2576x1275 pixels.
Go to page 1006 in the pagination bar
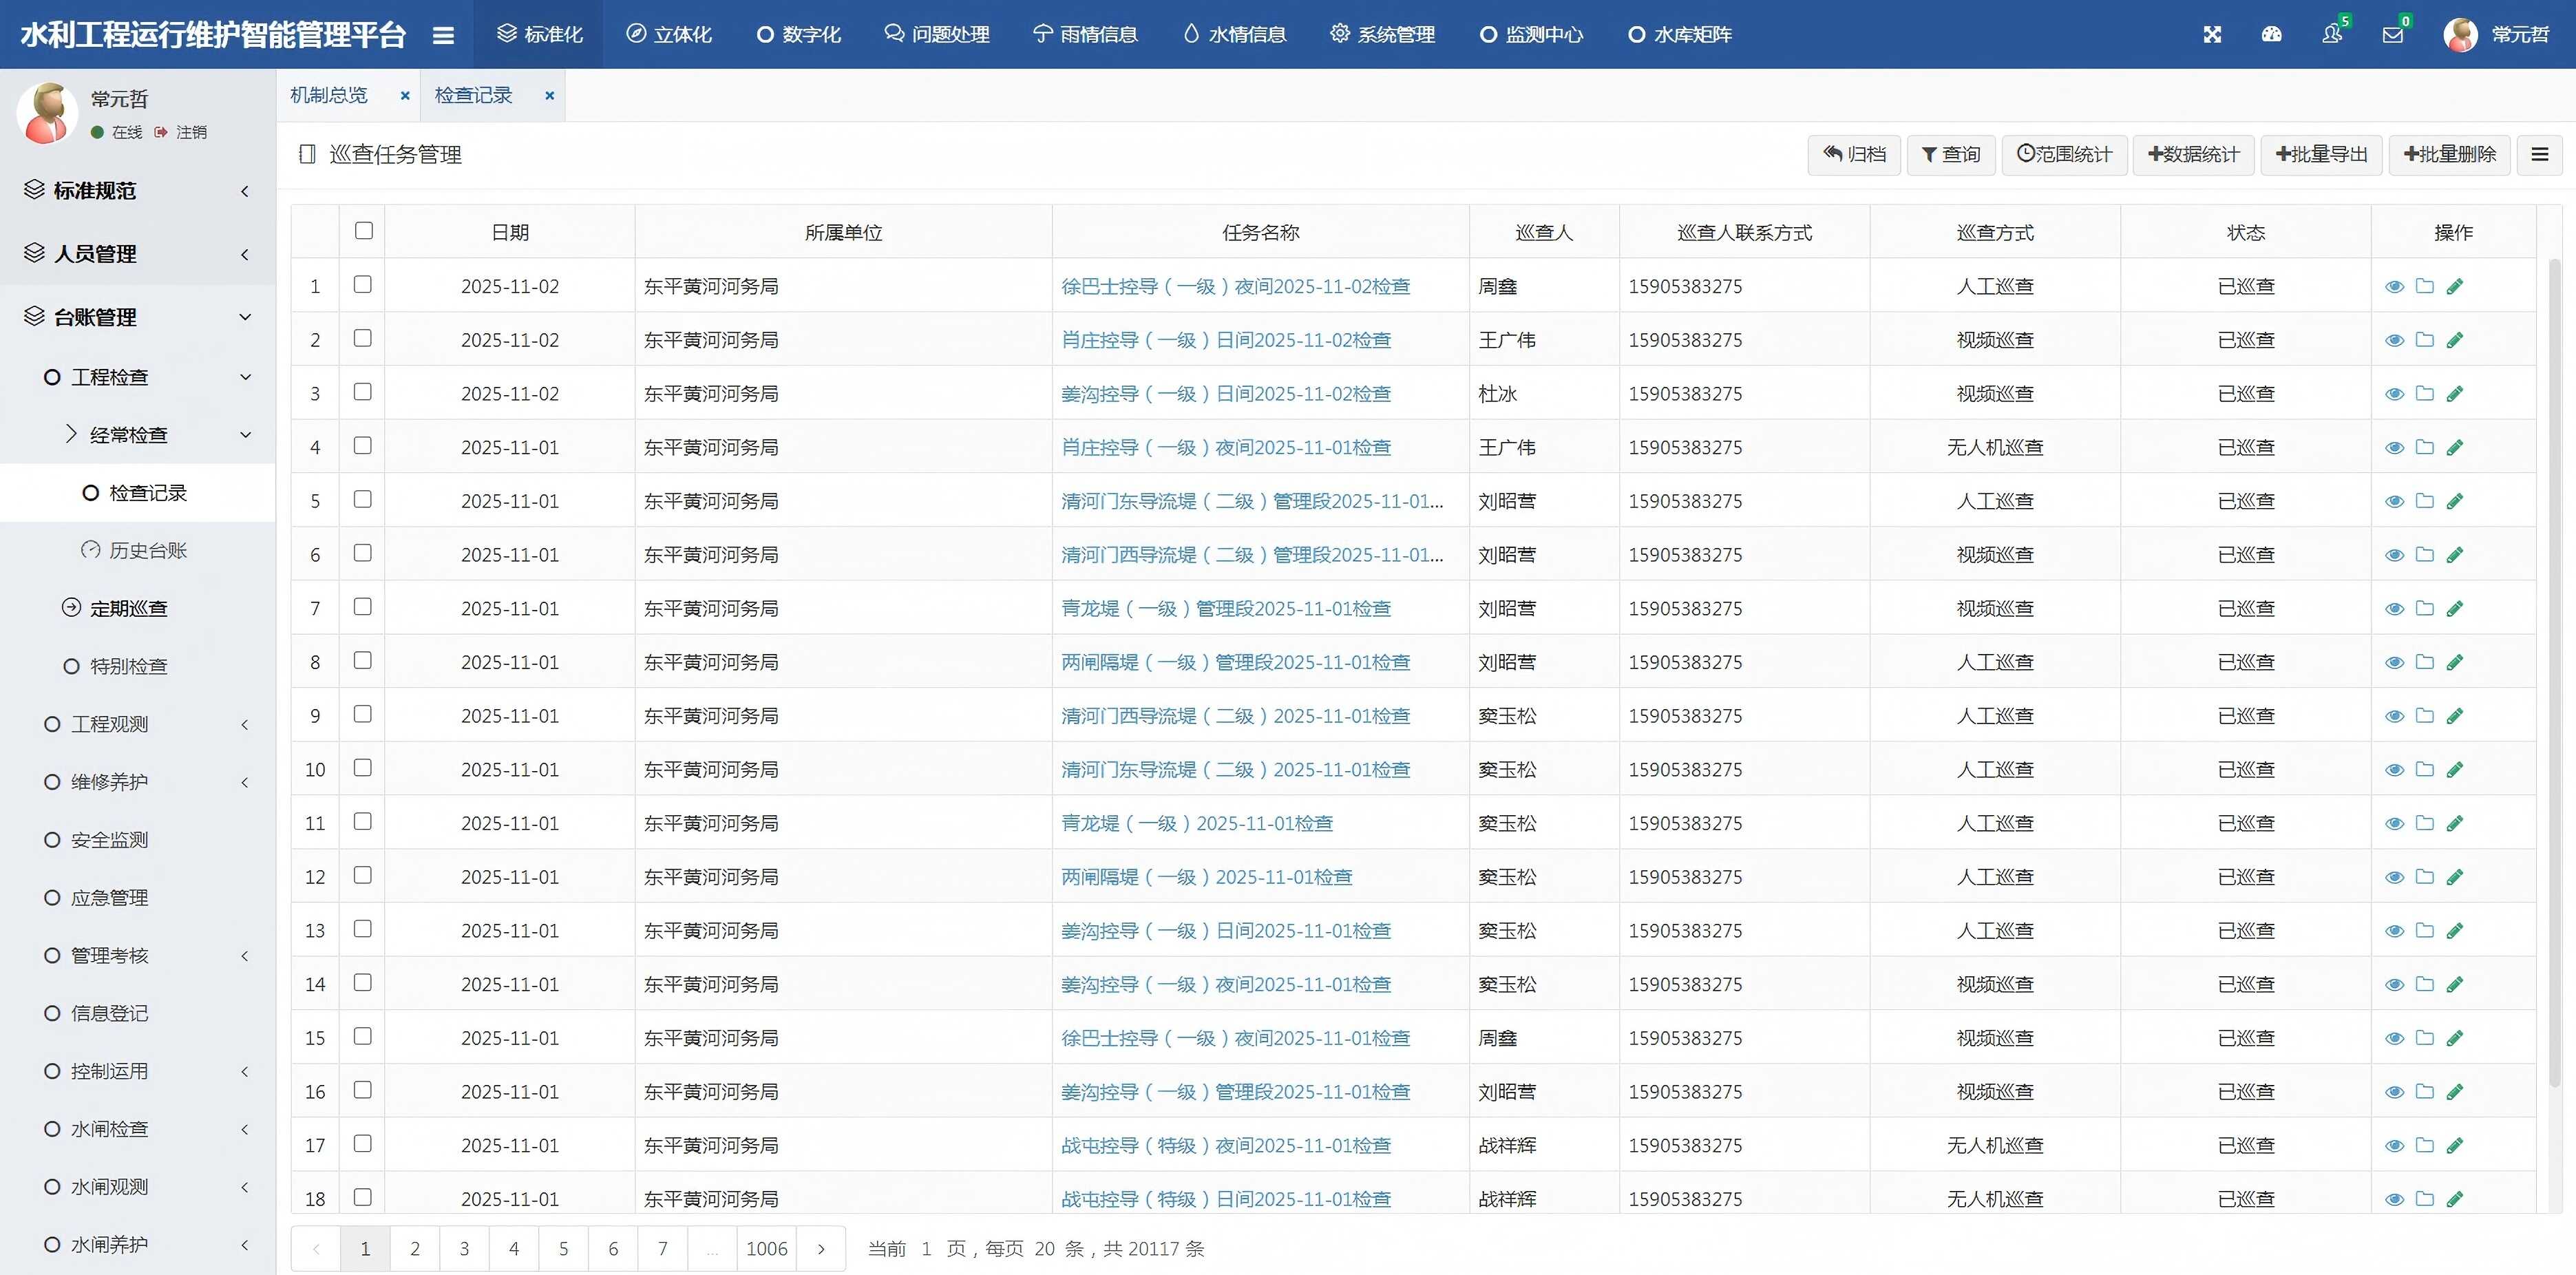[767, 1248]
